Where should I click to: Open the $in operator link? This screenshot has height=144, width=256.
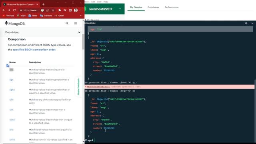(11, 100)
